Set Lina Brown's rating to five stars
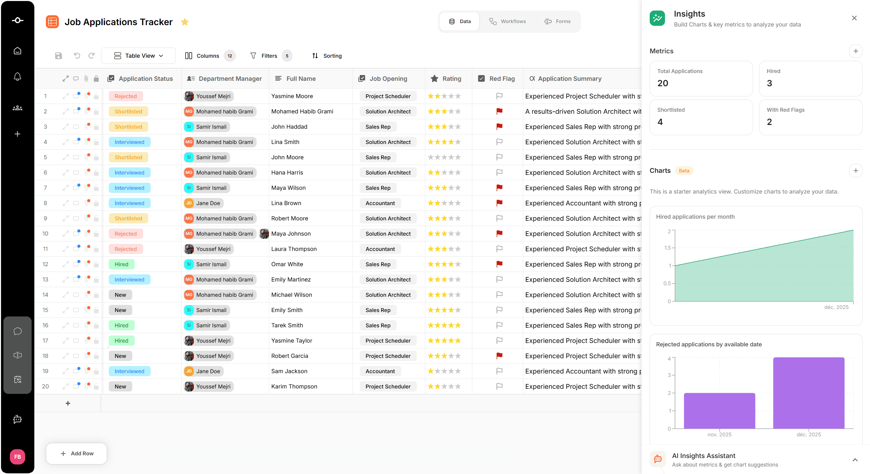 (x=458, y=203)
